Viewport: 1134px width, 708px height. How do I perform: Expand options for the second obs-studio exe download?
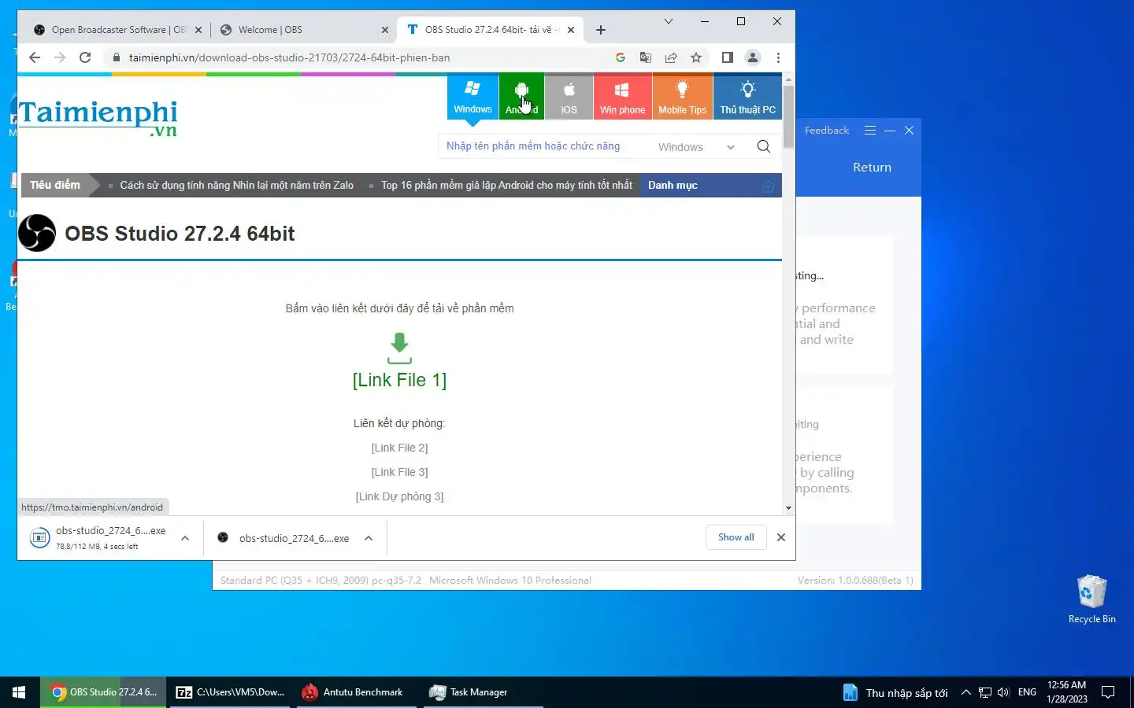(x=369, y=538)
